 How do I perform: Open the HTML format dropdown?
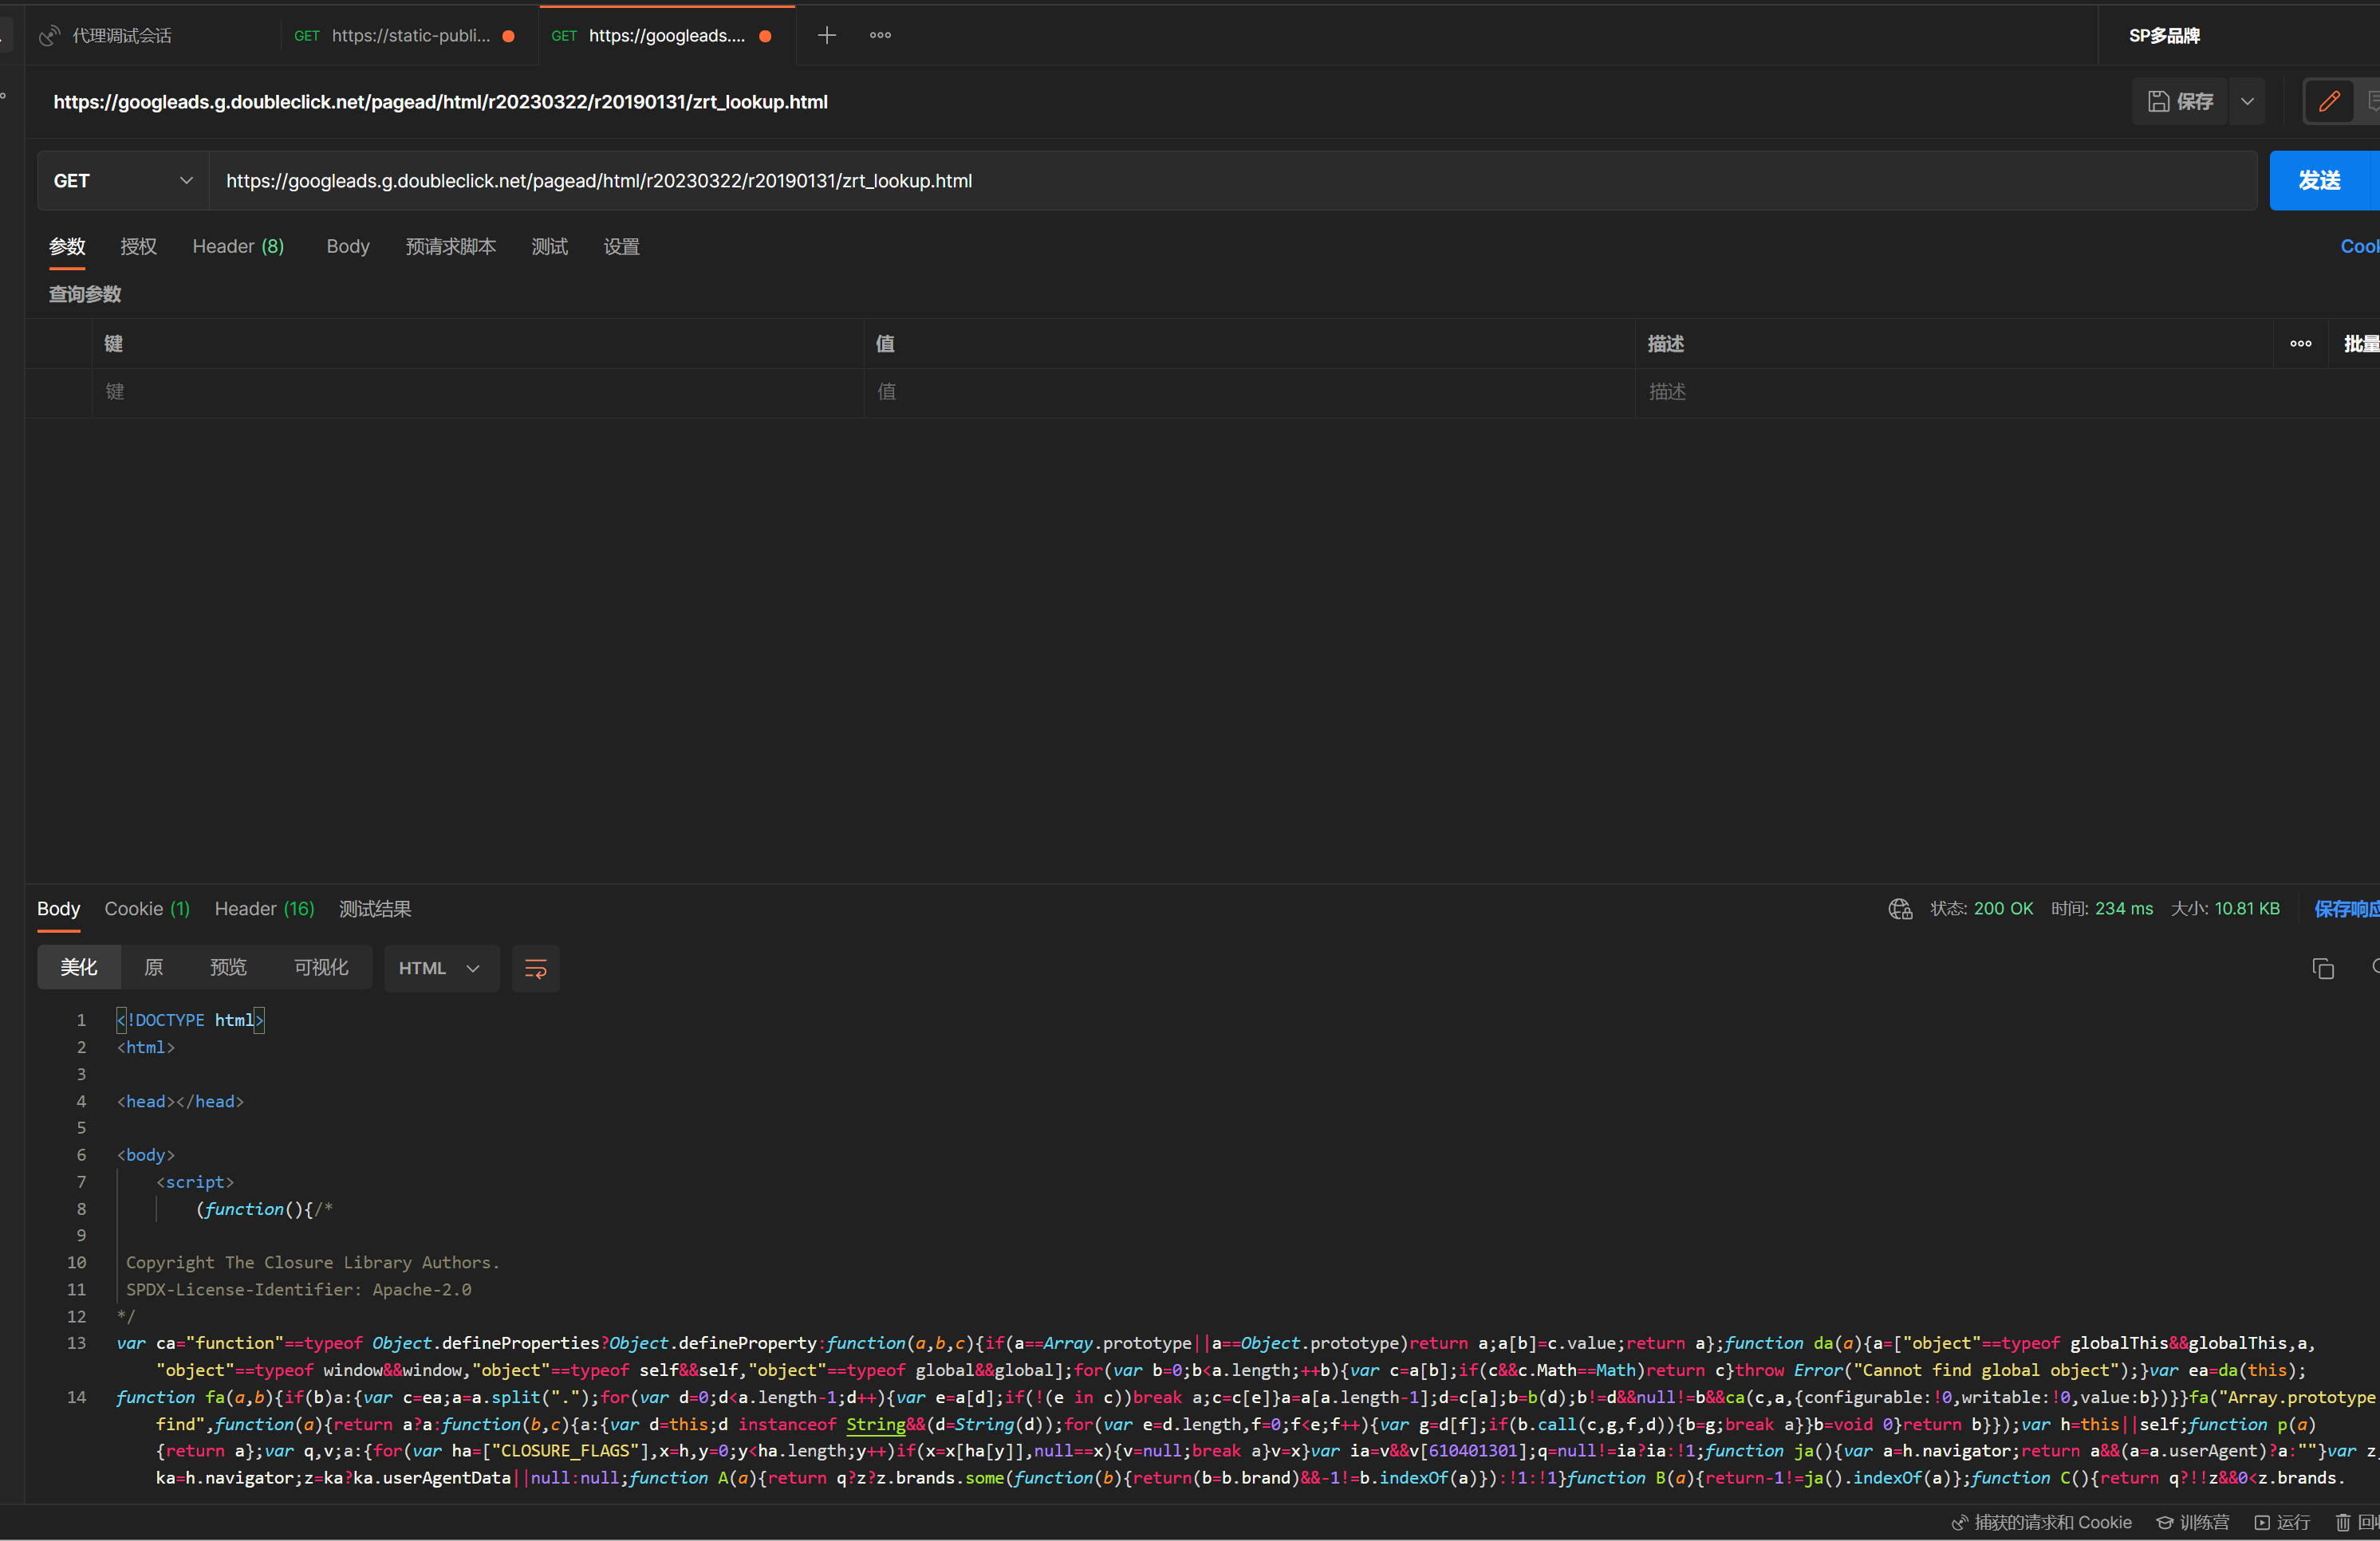click(441, 969)
